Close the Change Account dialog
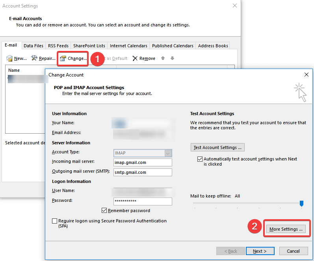Screen dimensions: 314x261 click(x=307, y=75)
